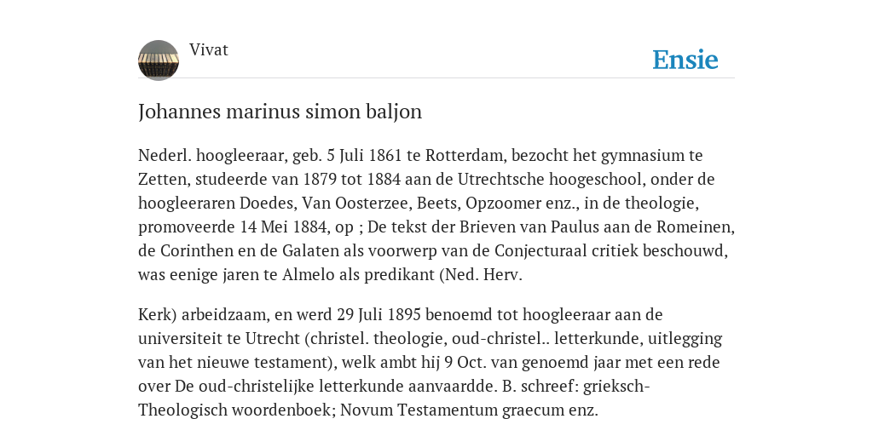Click the Vivat round avatar image
This screenshot has height=436, width=873.
pos(159,60)
